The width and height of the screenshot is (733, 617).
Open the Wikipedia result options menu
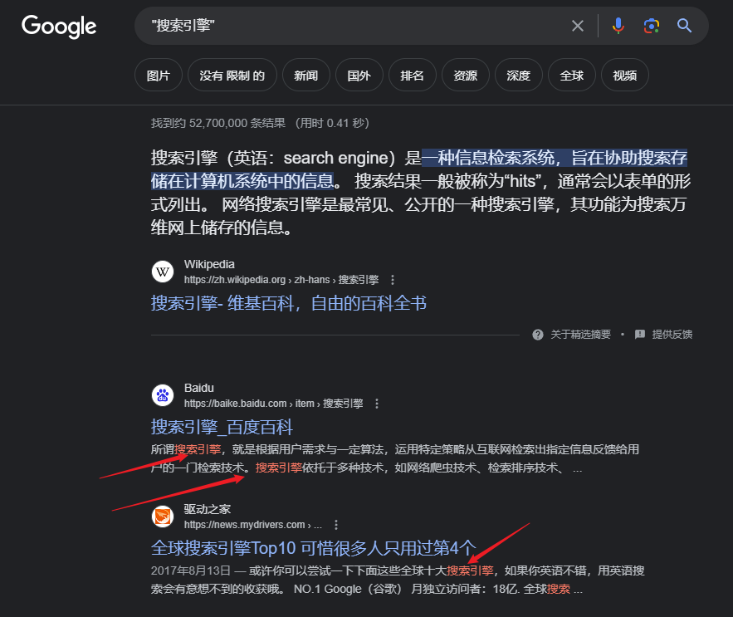(393, 280)
